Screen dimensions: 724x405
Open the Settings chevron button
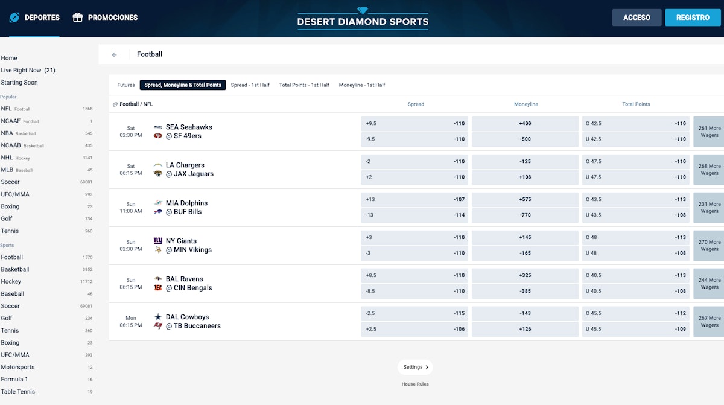point(415,367)
